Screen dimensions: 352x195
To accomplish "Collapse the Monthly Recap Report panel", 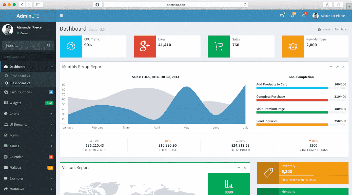I will 331,67.
